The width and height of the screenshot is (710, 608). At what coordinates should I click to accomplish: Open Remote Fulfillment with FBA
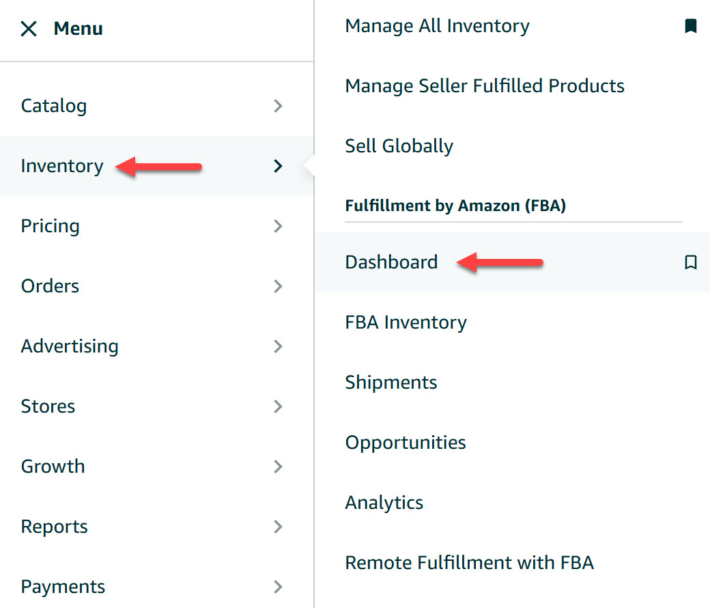click(x=470, y=563)
